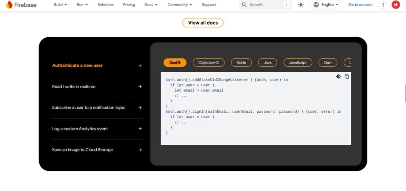The height and width of the screenshot is (191, 406).
Task: Click the slash shortcut hint in search
Action: click(286, 5)
